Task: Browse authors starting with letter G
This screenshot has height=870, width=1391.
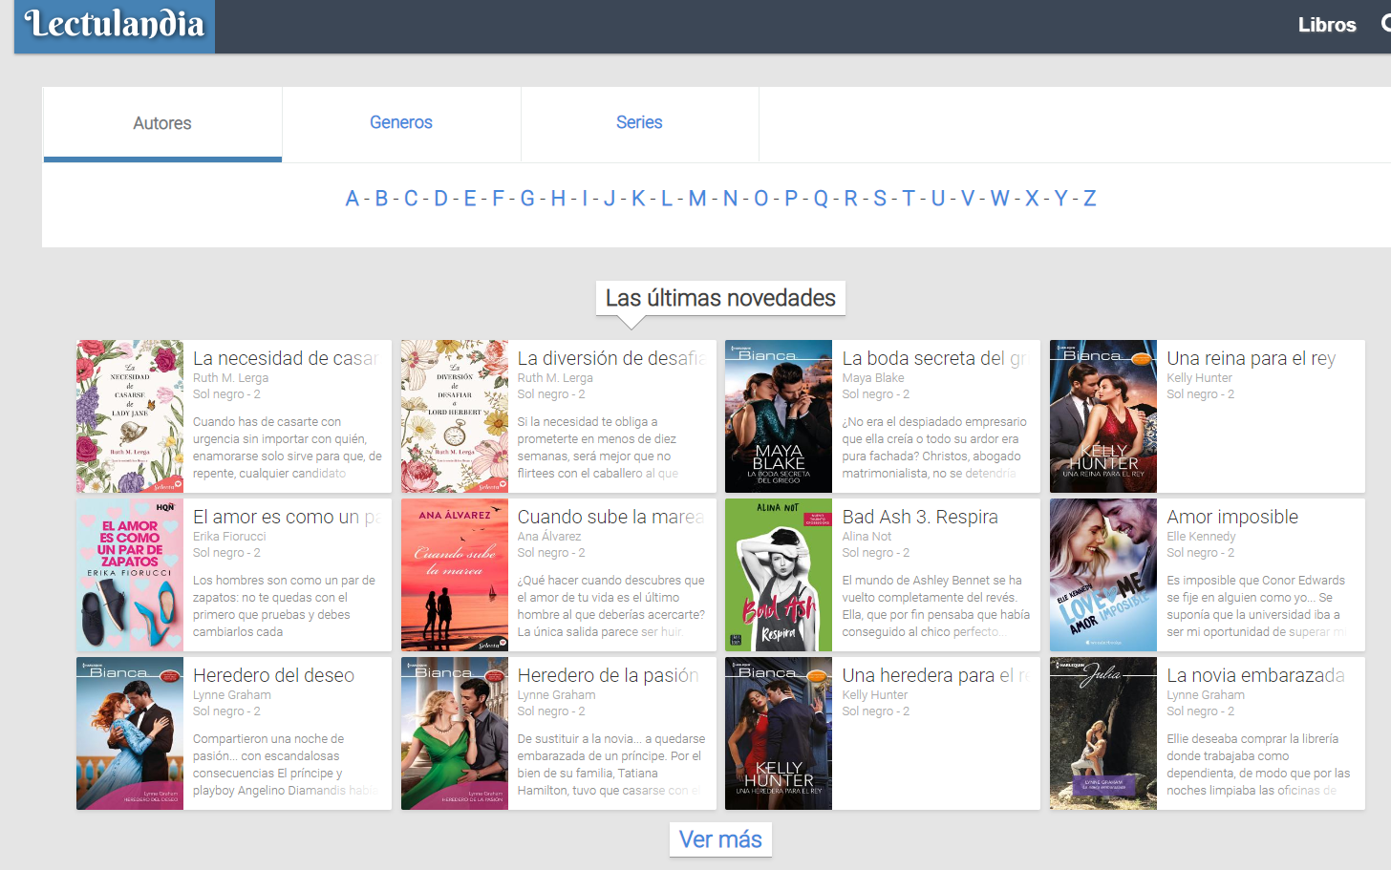Action: [527, 199]
